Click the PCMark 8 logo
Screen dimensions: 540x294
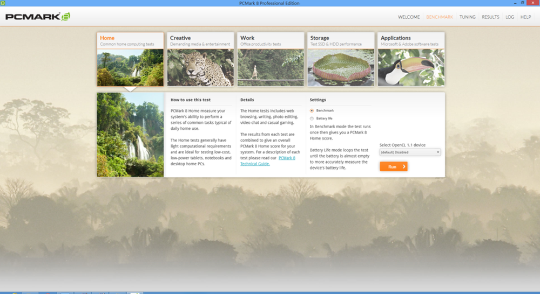[x=38, y=17]
